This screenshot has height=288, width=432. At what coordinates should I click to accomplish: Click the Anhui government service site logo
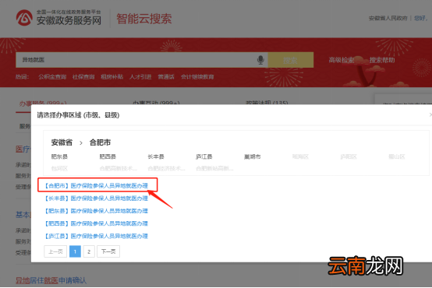click(58, 18)
